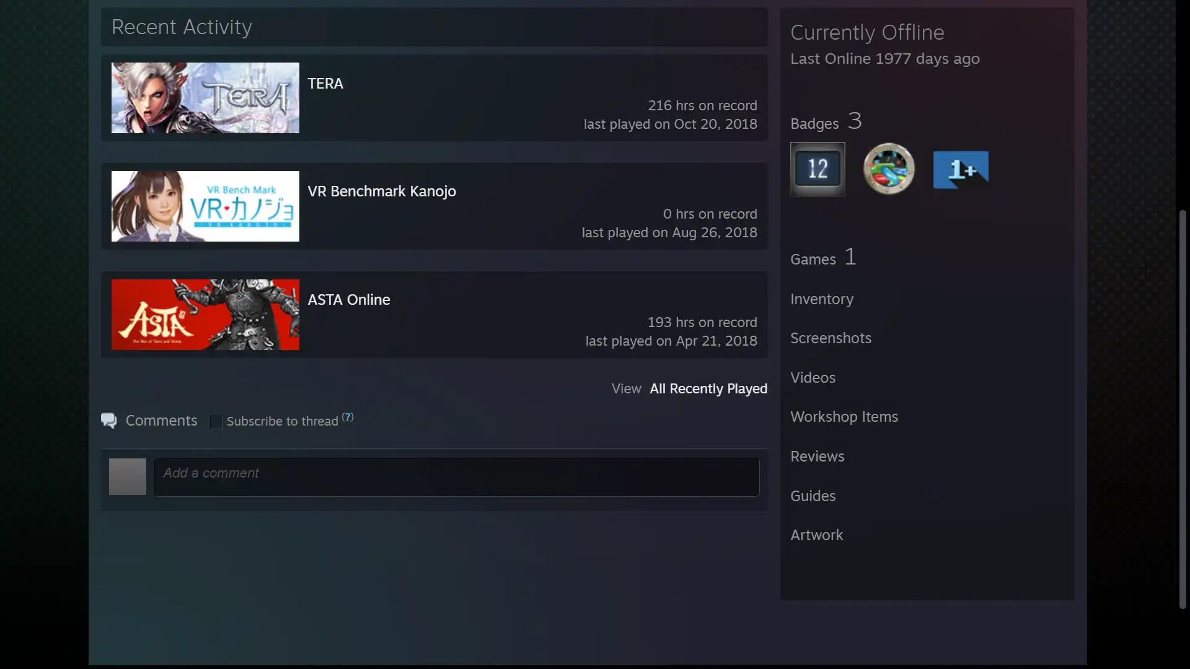Click the '193 hrs on record' text

(702, 323)
